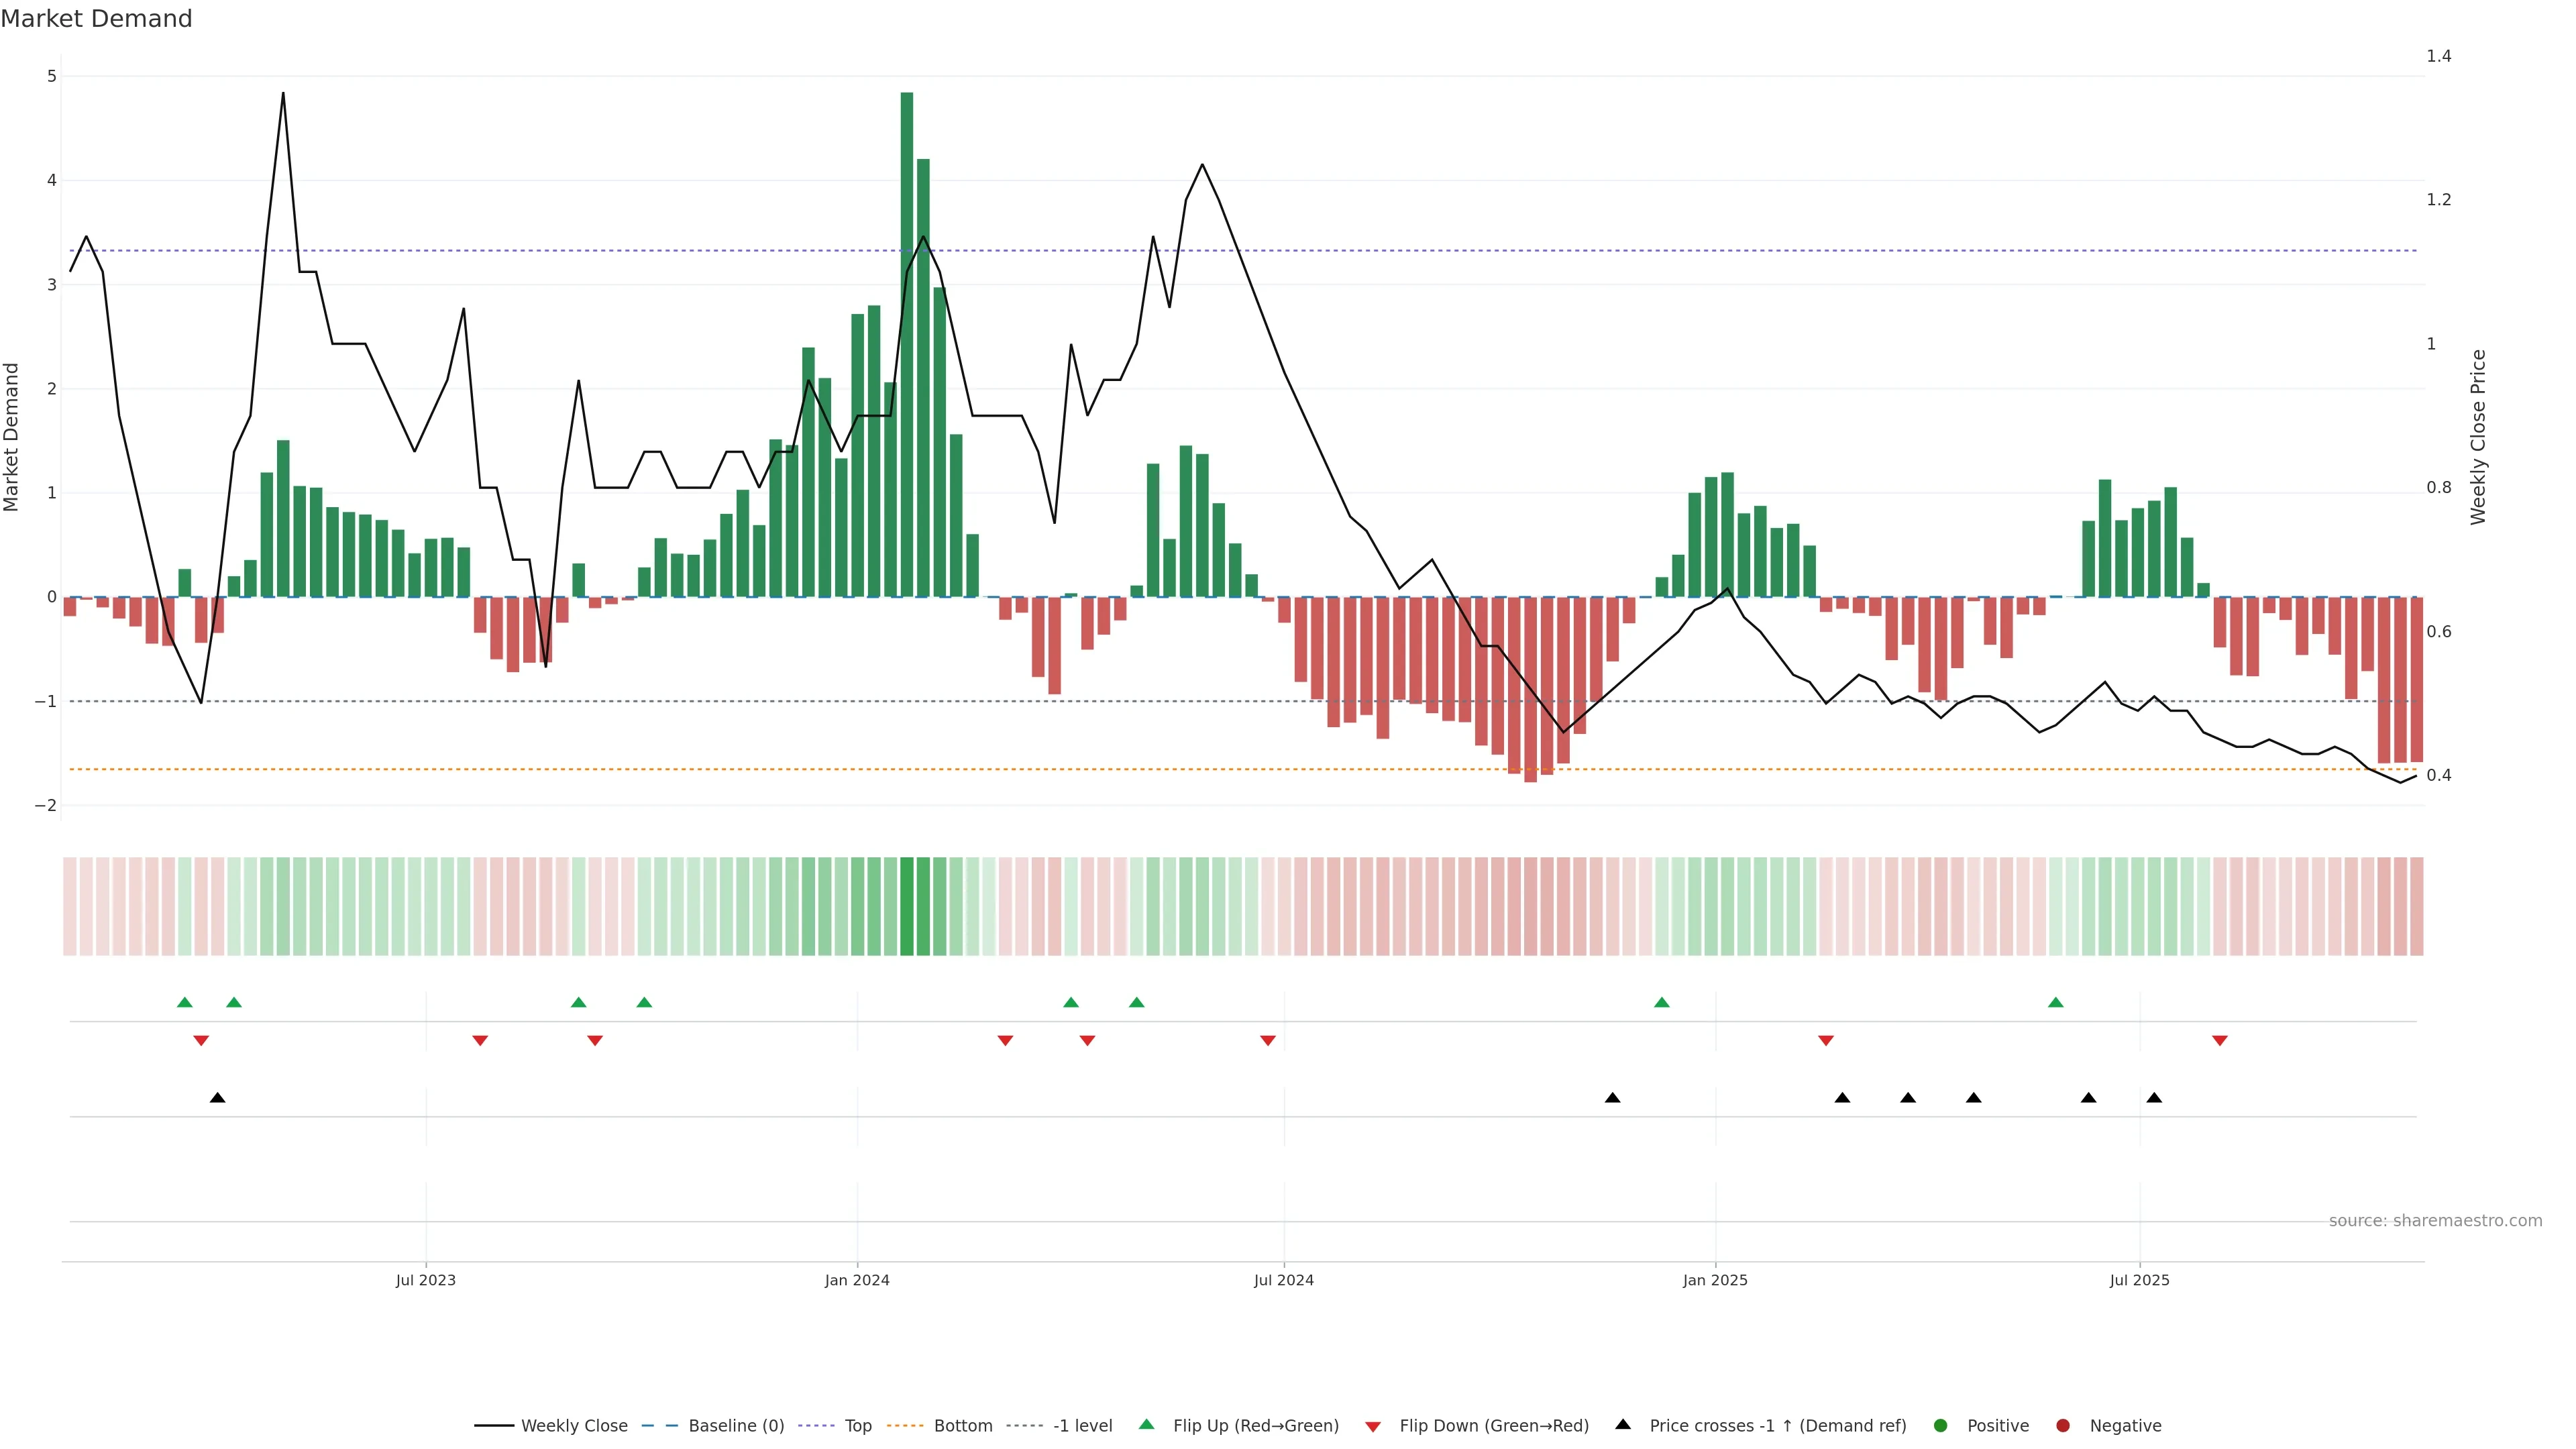
Task: Toggle the Top dotted line legend
Action: 857,1425
